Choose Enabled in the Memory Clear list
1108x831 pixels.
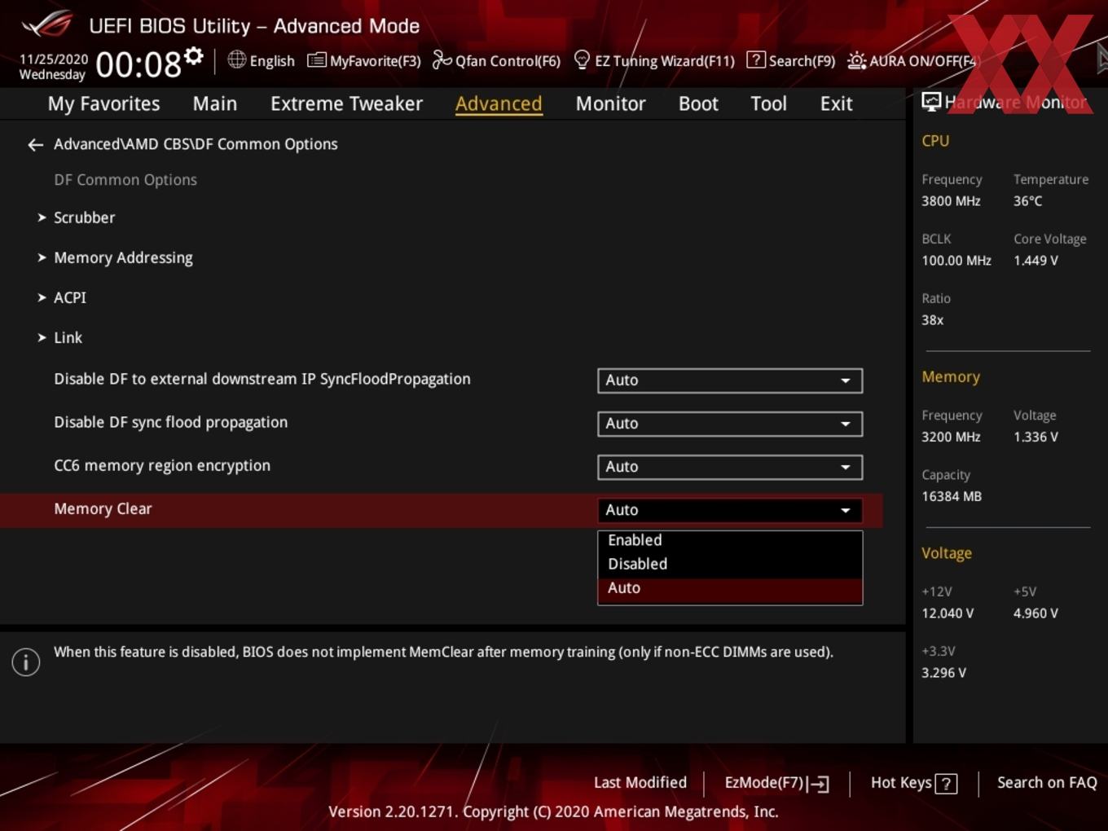click(x=730, y=540)
